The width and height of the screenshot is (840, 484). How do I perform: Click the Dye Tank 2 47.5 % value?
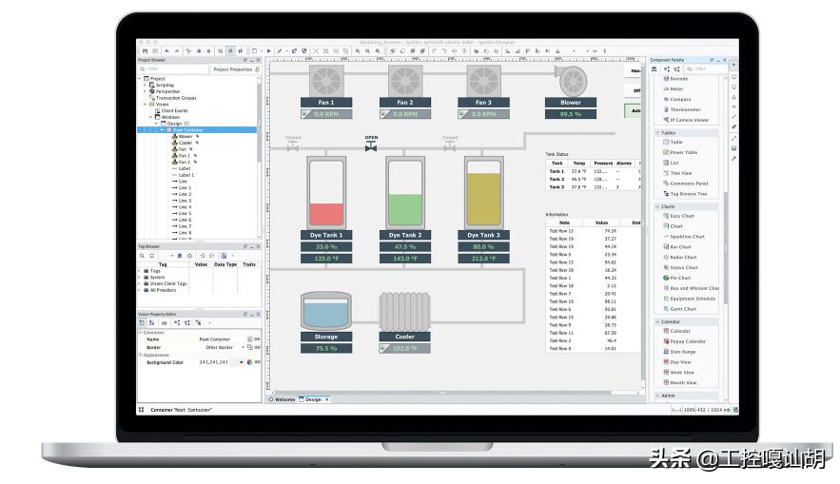pyautogui.click(x=405, y=247)
